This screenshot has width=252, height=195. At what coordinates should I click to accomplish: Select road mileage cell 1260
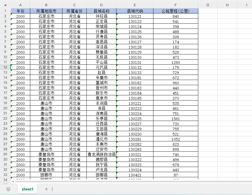point(176,62)
